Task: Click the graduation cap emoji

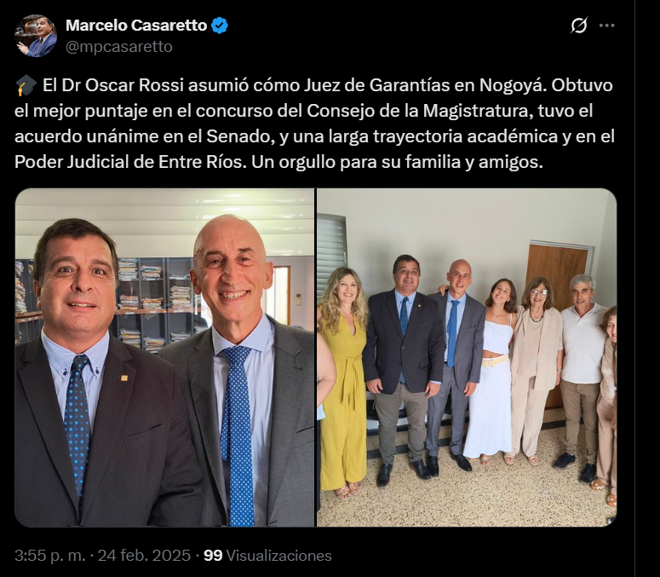Action: pos(26,86)
